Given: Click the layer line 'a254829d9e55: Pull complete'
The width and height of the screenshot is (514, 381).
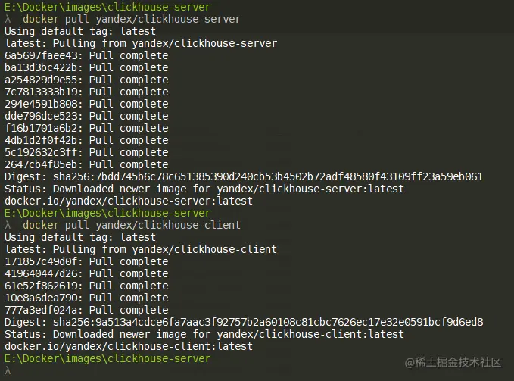Looking at the screenshot, I should pos(86,80).
